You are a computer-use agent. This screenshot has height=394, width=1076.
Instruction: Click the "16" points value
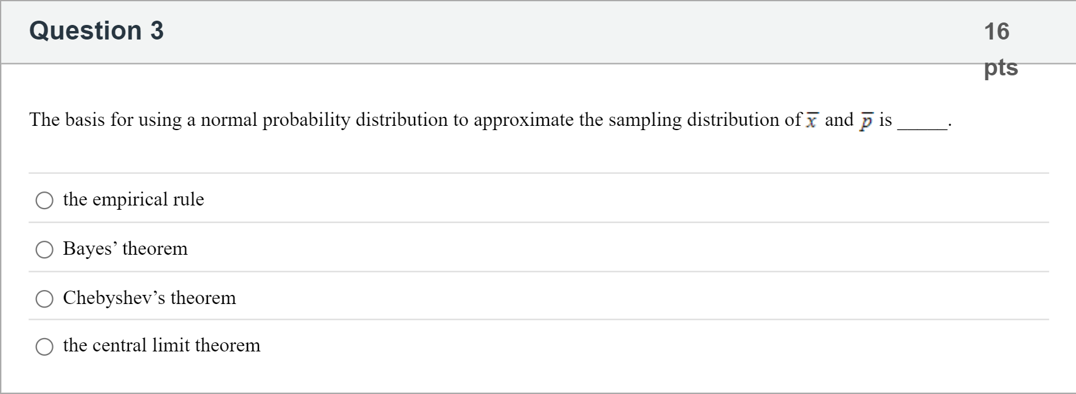pyautogui.click(x=996, y=31)
